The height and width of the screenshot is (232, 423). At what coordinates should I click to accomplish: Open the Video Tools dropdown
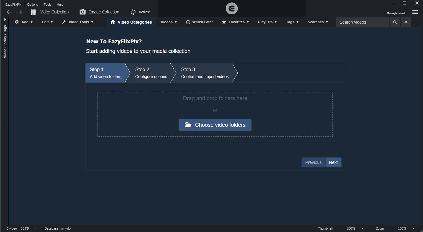click(x=78, y=22)
